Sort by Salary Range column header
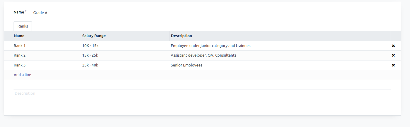The image size is (410, 127). (94, 36)
